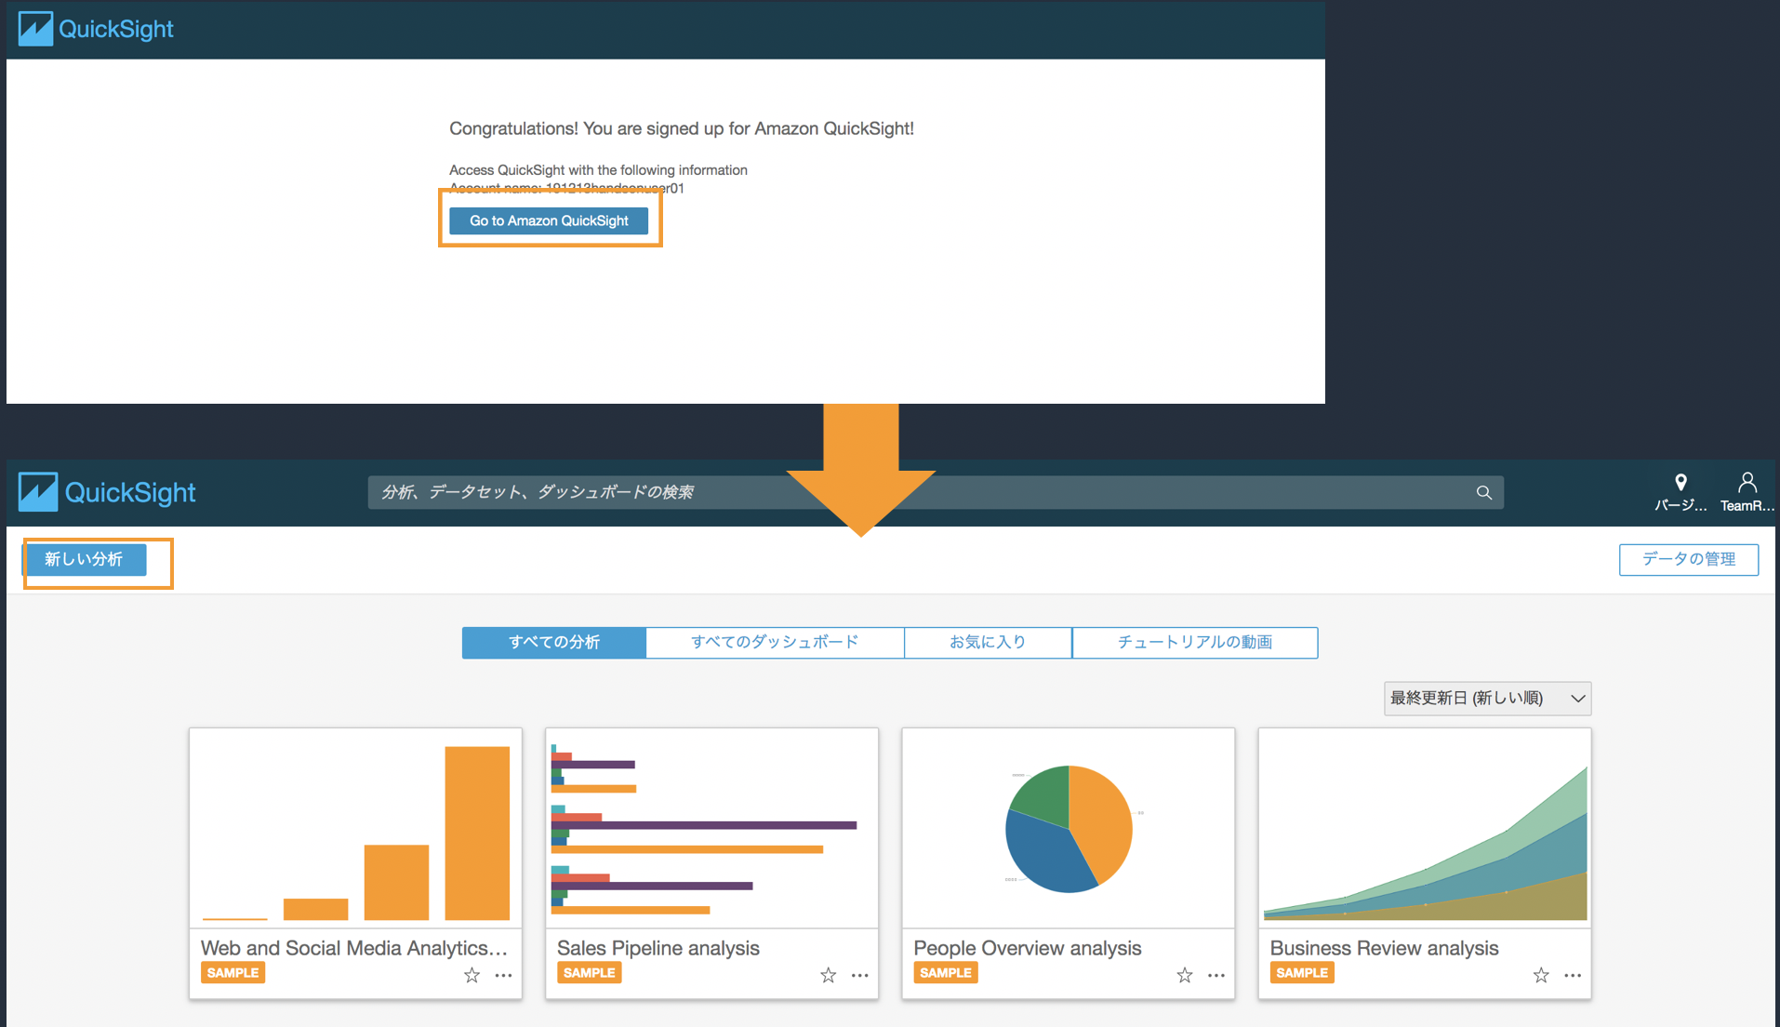This screenshot has height=1027, width=1780.
Task: Open チュートリアルの動画 tab
Action: [1195, 642]
